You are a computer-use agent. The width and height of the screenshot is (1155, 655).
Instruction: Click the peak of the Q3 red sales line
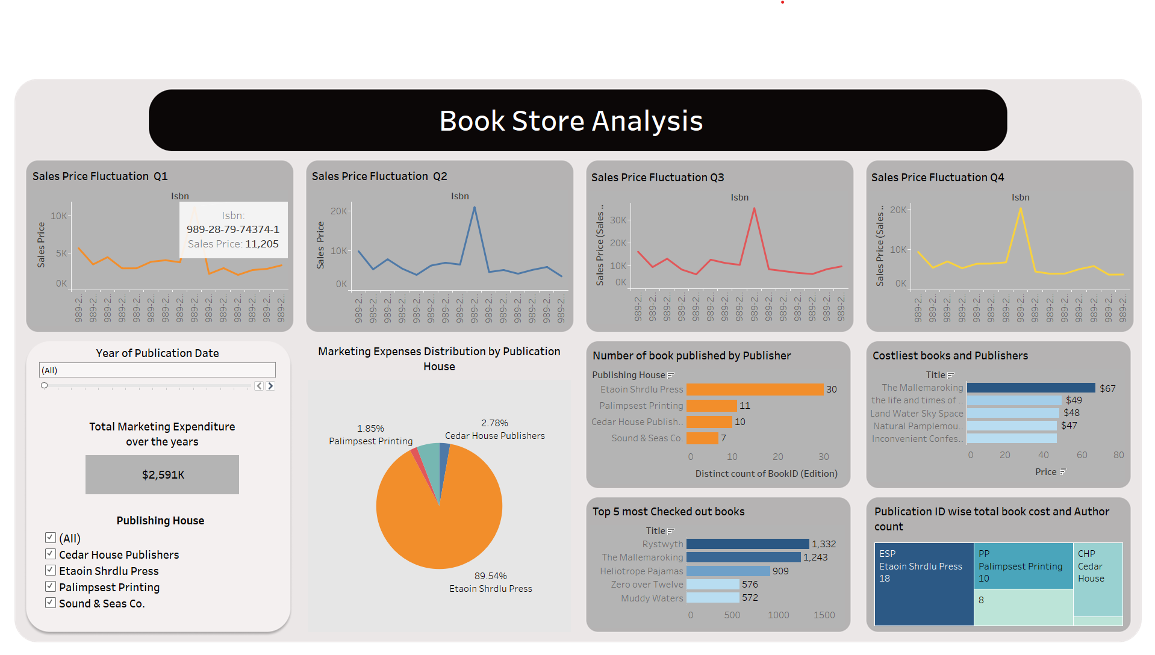click(x=754, y=209)
